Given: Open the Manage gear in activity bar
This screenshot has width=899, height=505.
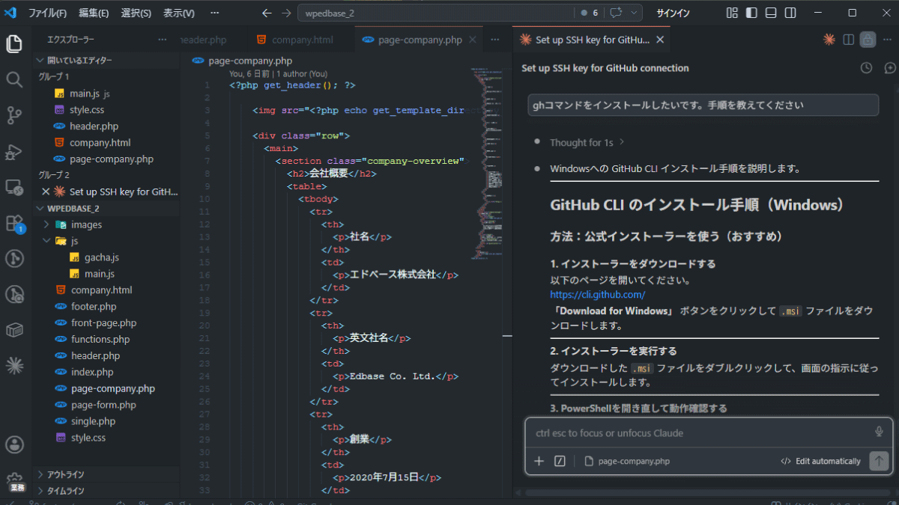Looking at the screenshot, I should pos(14,480).
